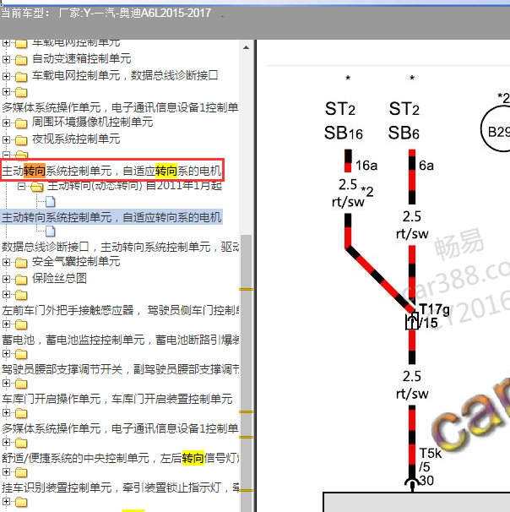
Task: Expand the 周围环境摄像机控制单元 node
Action: (6, 123)
